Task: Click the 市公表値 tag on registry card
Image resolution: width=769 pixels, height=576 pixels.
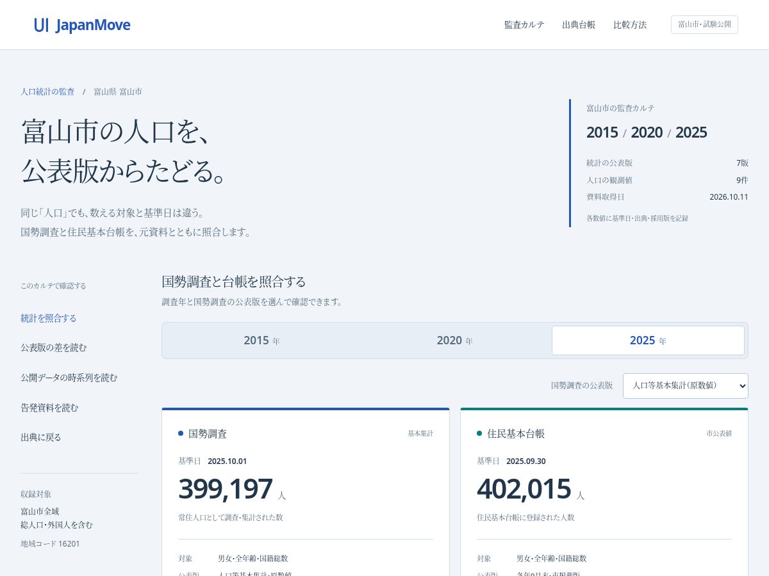Action: (x=719, y=433)
